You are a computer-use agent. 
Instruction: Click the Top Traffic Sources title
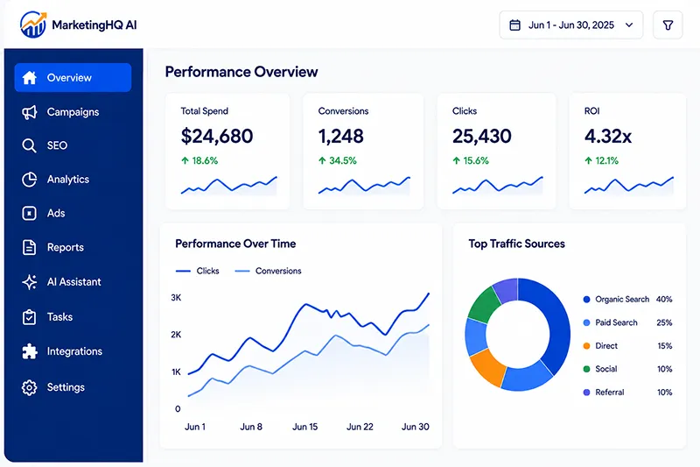(x=516, y=244)
